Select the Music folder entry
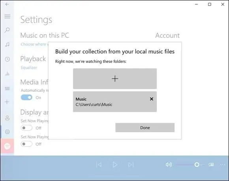This screenshot has width=229, height=181. coord(115,102)
